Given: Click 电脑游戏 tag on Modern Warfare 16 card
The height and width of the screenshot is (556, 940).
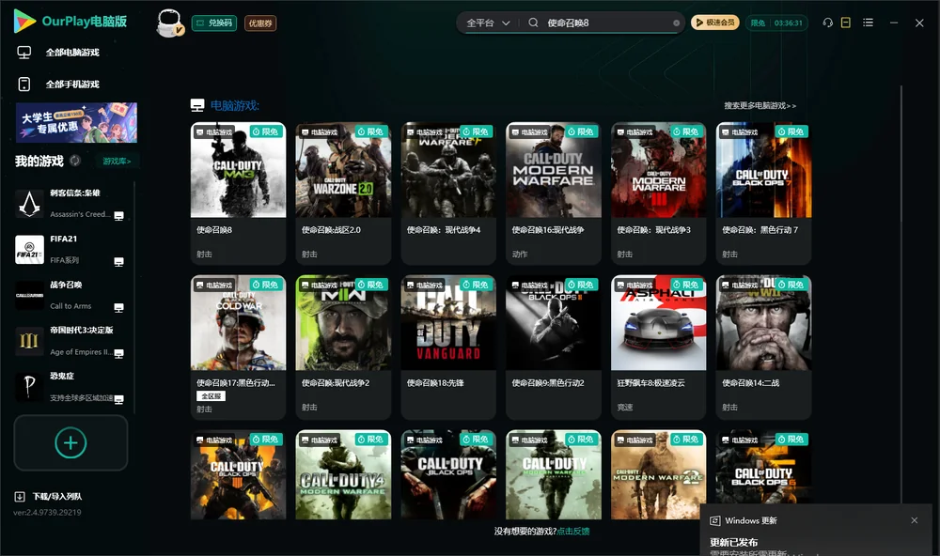Looking at the screenshot, I should [528, 132].
